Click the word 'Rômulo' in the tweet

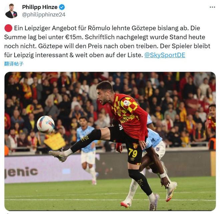(99, 28)
